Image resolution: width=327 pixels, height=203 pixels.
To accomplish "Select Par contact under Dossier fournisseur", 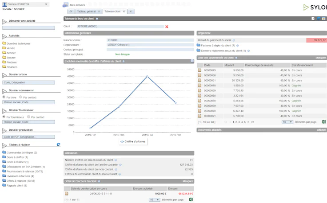I will 28,117.
